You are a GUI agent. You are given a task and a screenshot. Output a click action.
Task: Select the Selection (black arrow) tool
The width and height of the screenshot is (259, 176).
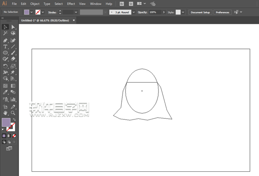tap(6, 27)
